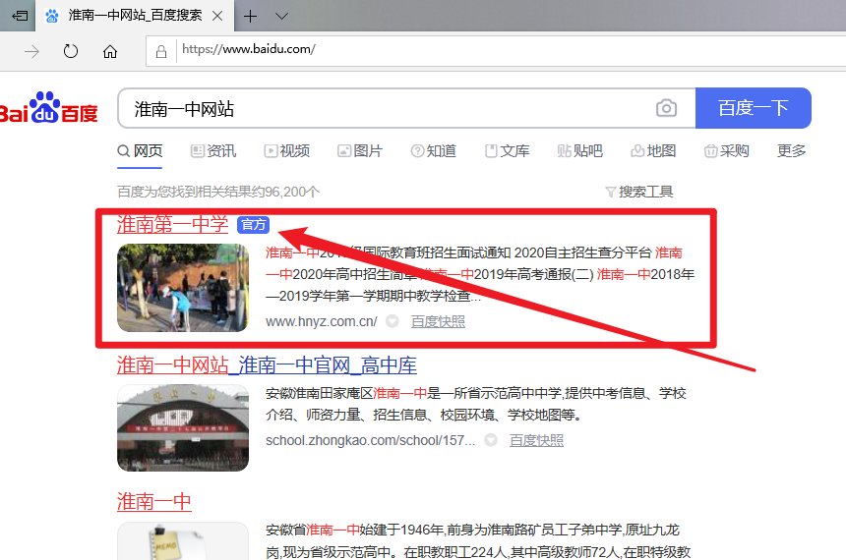846x560 pixels.
Task: Close the 淮南一中网站_百度搜索 tab
Action: (217, 16)
